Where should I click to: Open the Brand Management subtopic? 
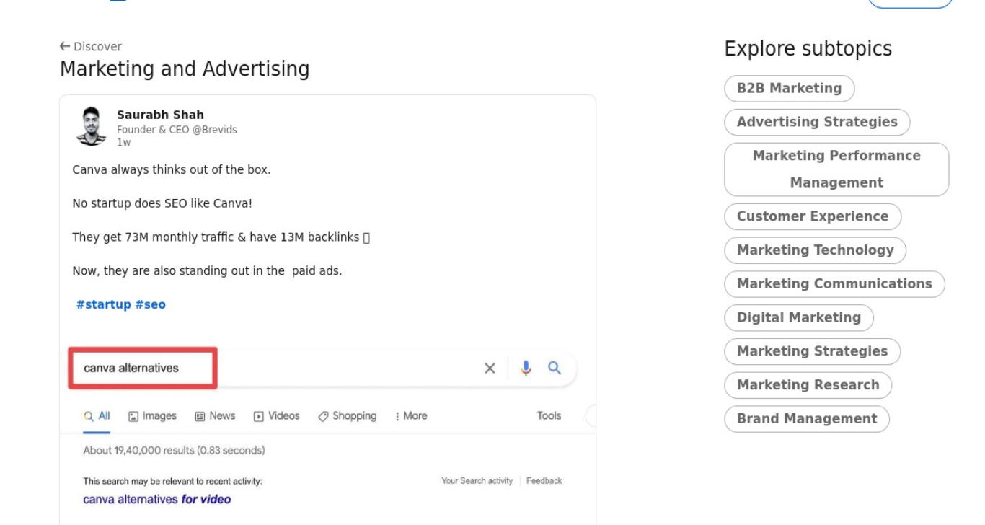click(x=807, y=418)
